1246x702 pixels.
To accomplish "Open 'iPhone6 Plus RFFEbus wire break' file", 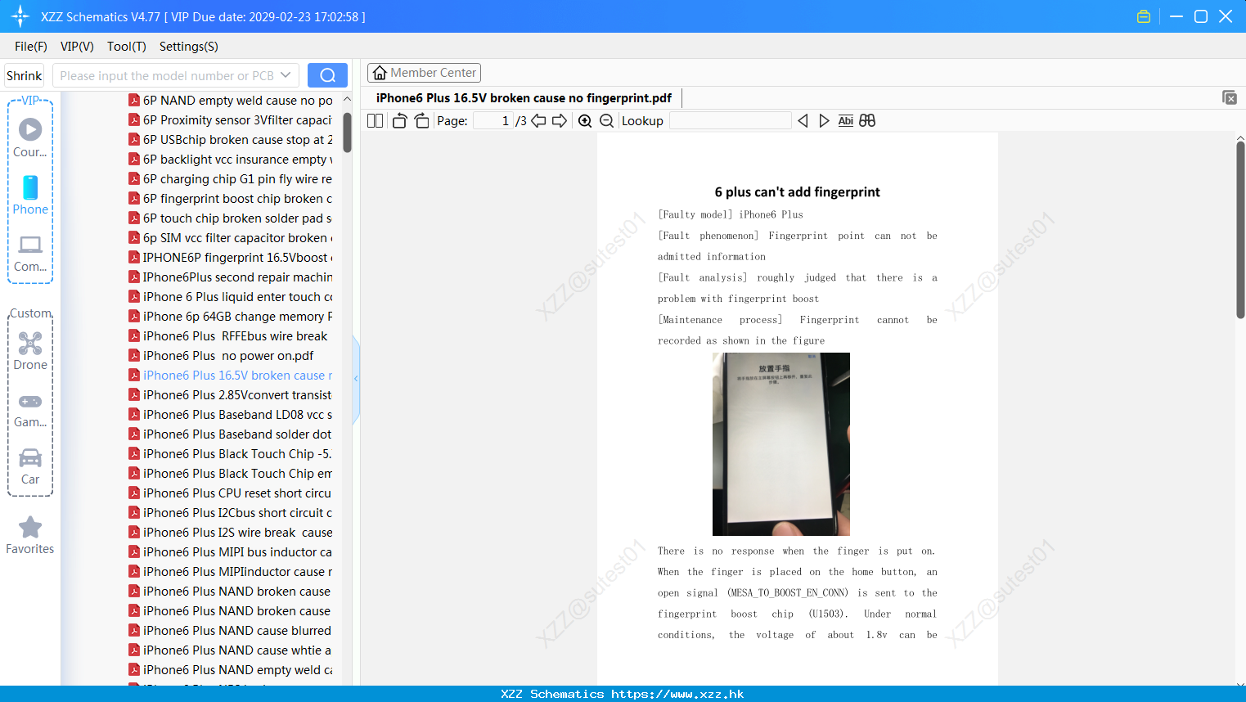I will point(228,336).
